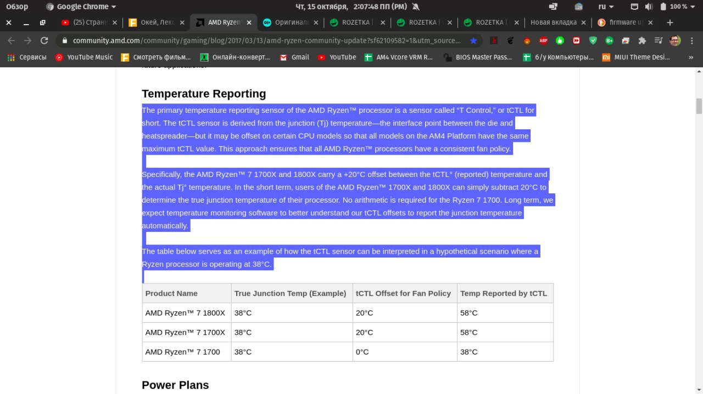Open the Gmail bookmark
This screenshot has width=703, height=394.
point(294,57)
